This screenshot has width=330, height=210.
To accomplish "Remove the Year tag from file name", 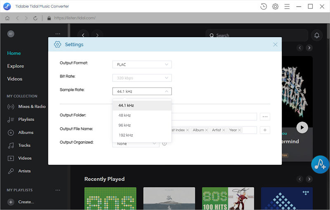I will pyautogui.click(x=239, y=130).
